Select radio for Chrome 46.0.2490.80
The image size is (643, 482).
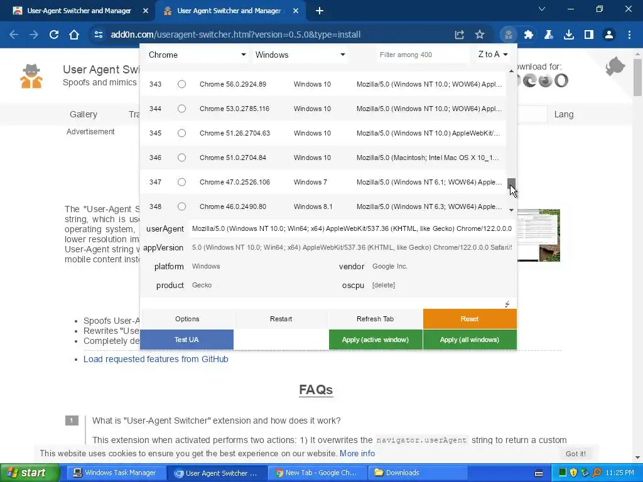pyautogui.click(x=181, y=206)
